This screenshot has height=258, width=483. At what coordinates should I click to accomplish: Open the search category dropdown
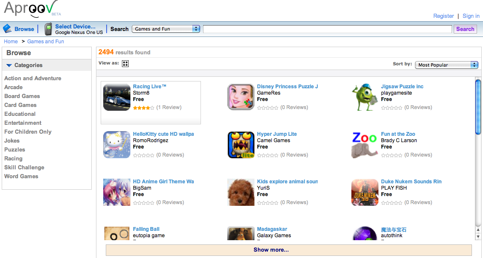point(166,29)
